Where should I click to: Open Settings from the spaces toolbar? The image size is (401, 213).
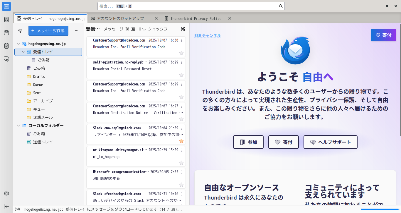6,193
